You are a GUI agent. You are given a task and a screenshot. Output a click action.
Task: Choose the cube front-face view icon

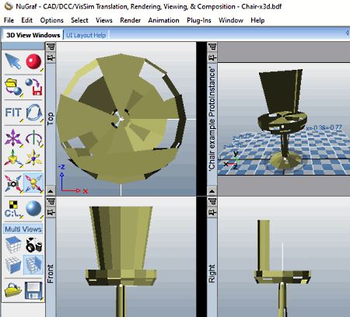tap(13, 265)
